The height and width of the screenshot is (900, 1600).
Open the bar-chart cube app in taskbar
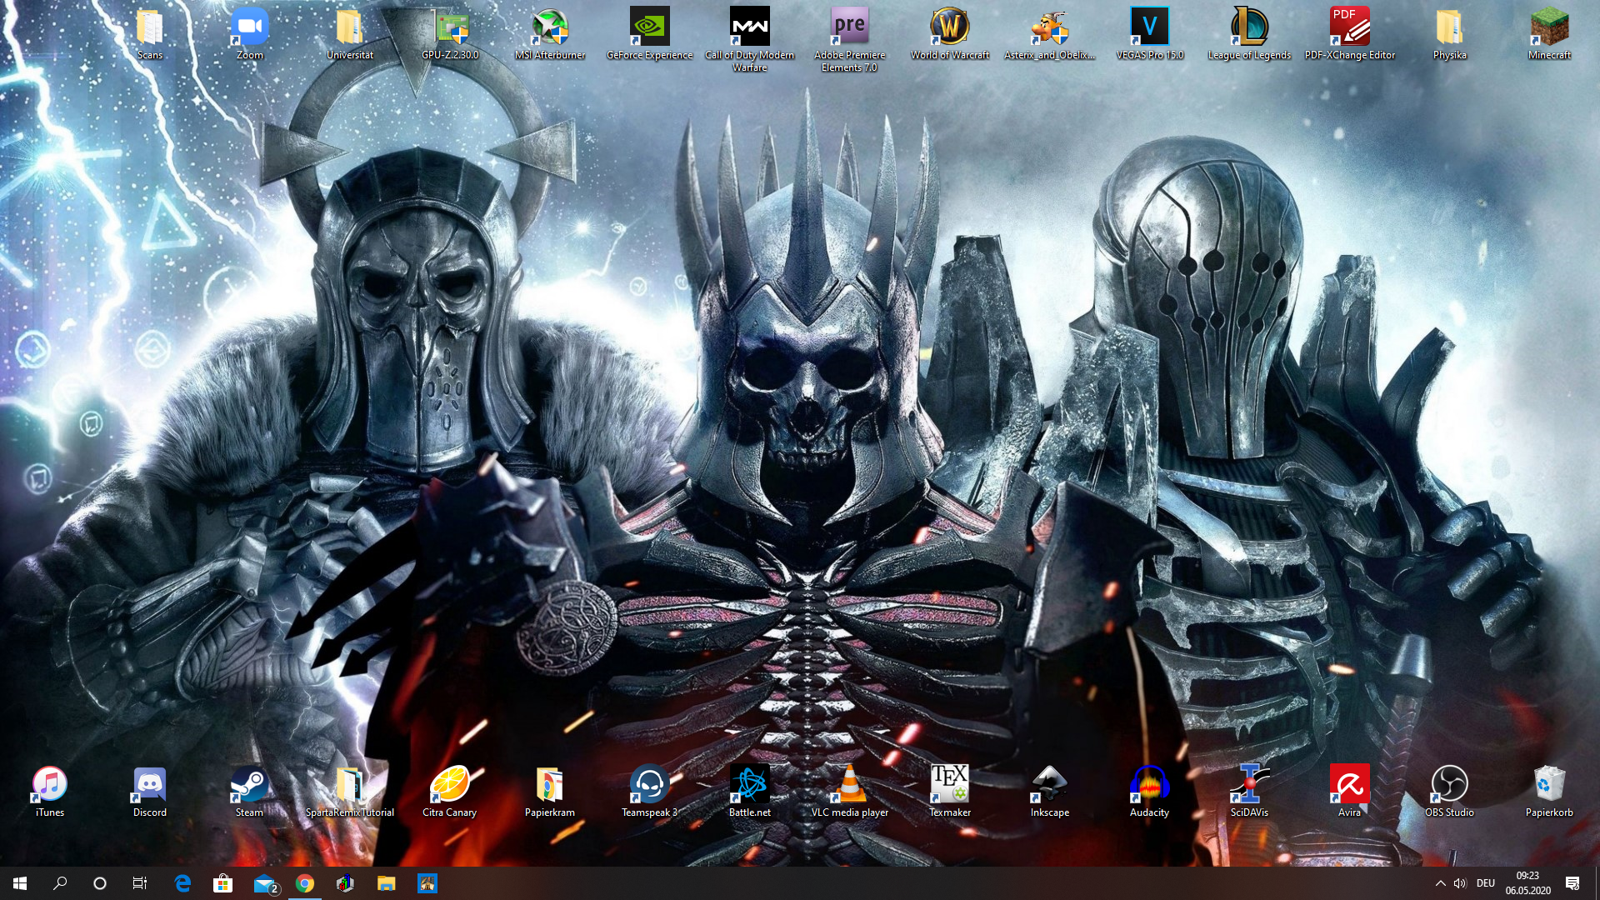coord(345,883)
